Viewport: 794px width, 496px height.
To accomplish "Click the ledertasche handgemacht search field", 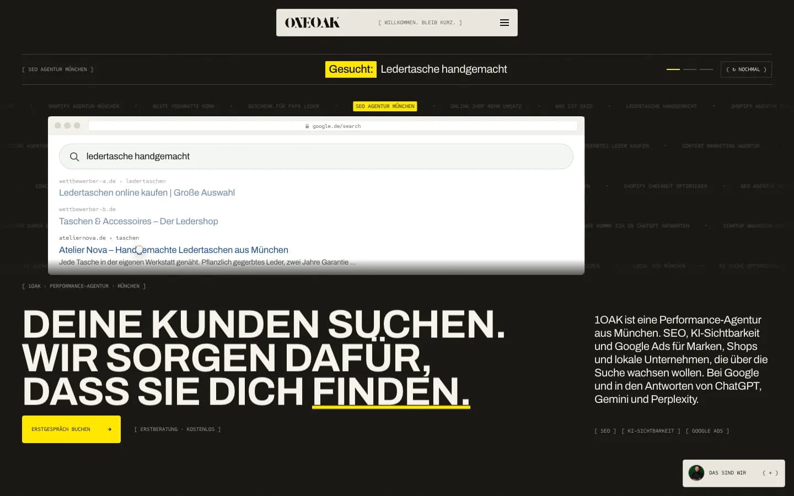I will pyautogui.click(x=316, y=157).
